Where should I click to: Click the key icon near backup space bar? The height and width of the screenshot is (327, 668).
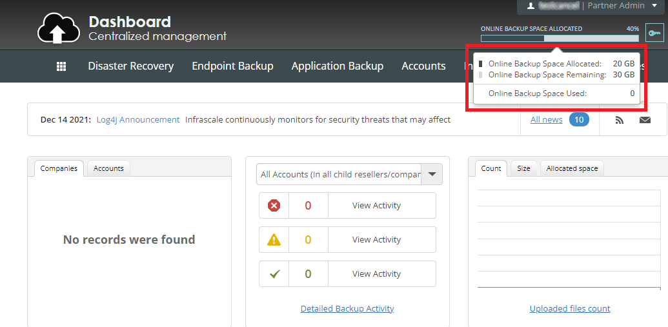[654, 33]
